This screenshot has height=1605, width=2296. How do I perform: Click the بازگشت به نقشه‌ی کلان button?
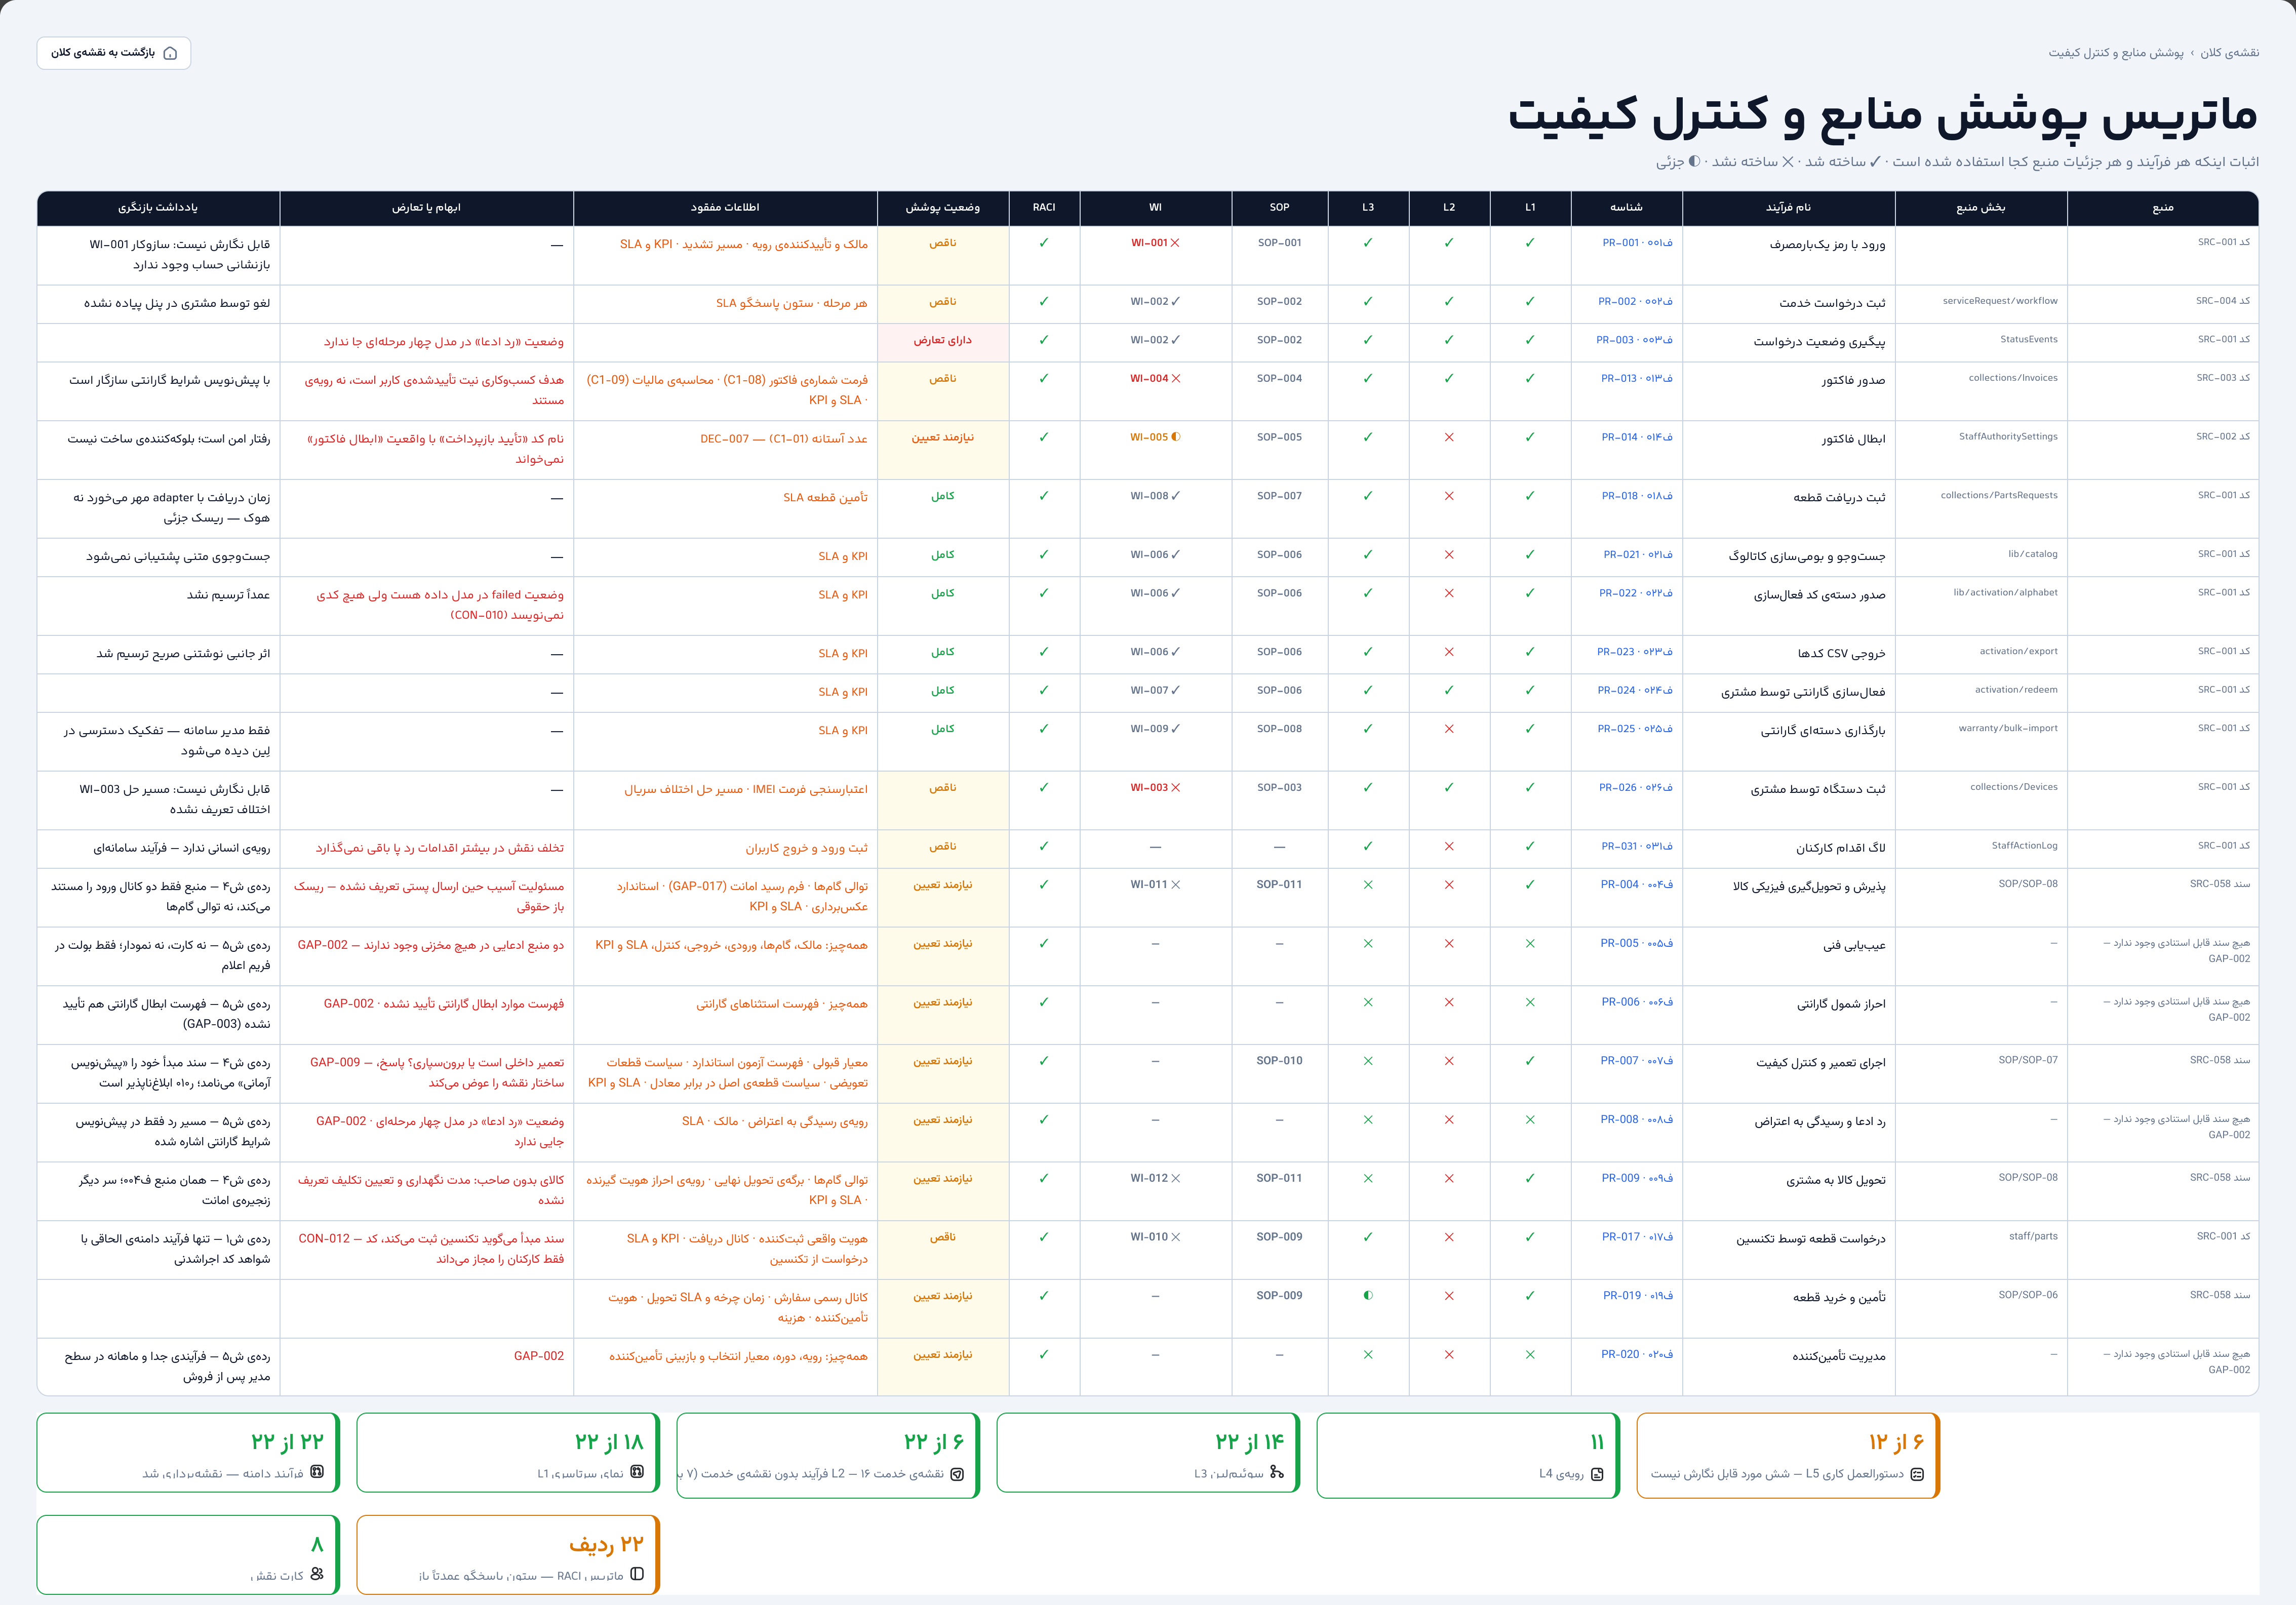pyautogui.click(x=114, y=53)
